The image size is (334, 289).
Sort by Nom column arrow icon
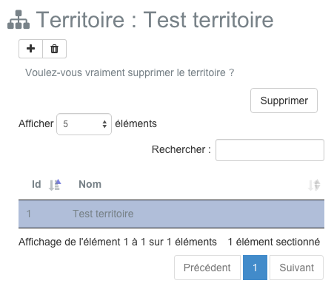click(314, 185)
